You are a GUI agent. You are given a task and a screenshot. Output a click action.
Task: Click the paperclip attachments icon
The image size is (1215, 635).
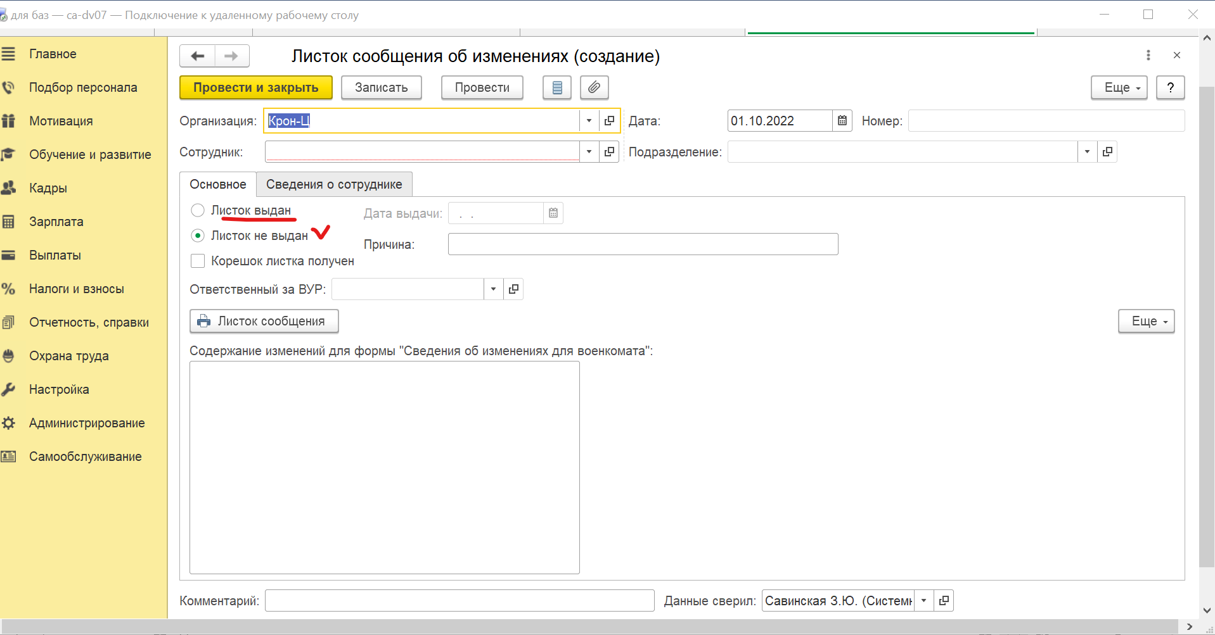pos(594,87)
